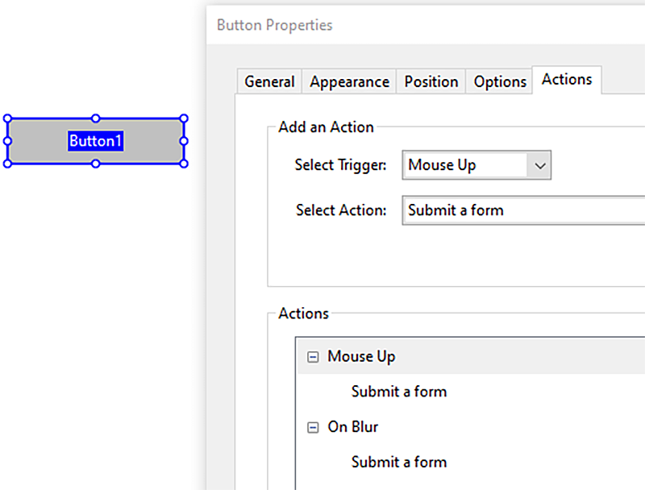
Task: Open the Appearance tab
Action: tap(349, 82)
